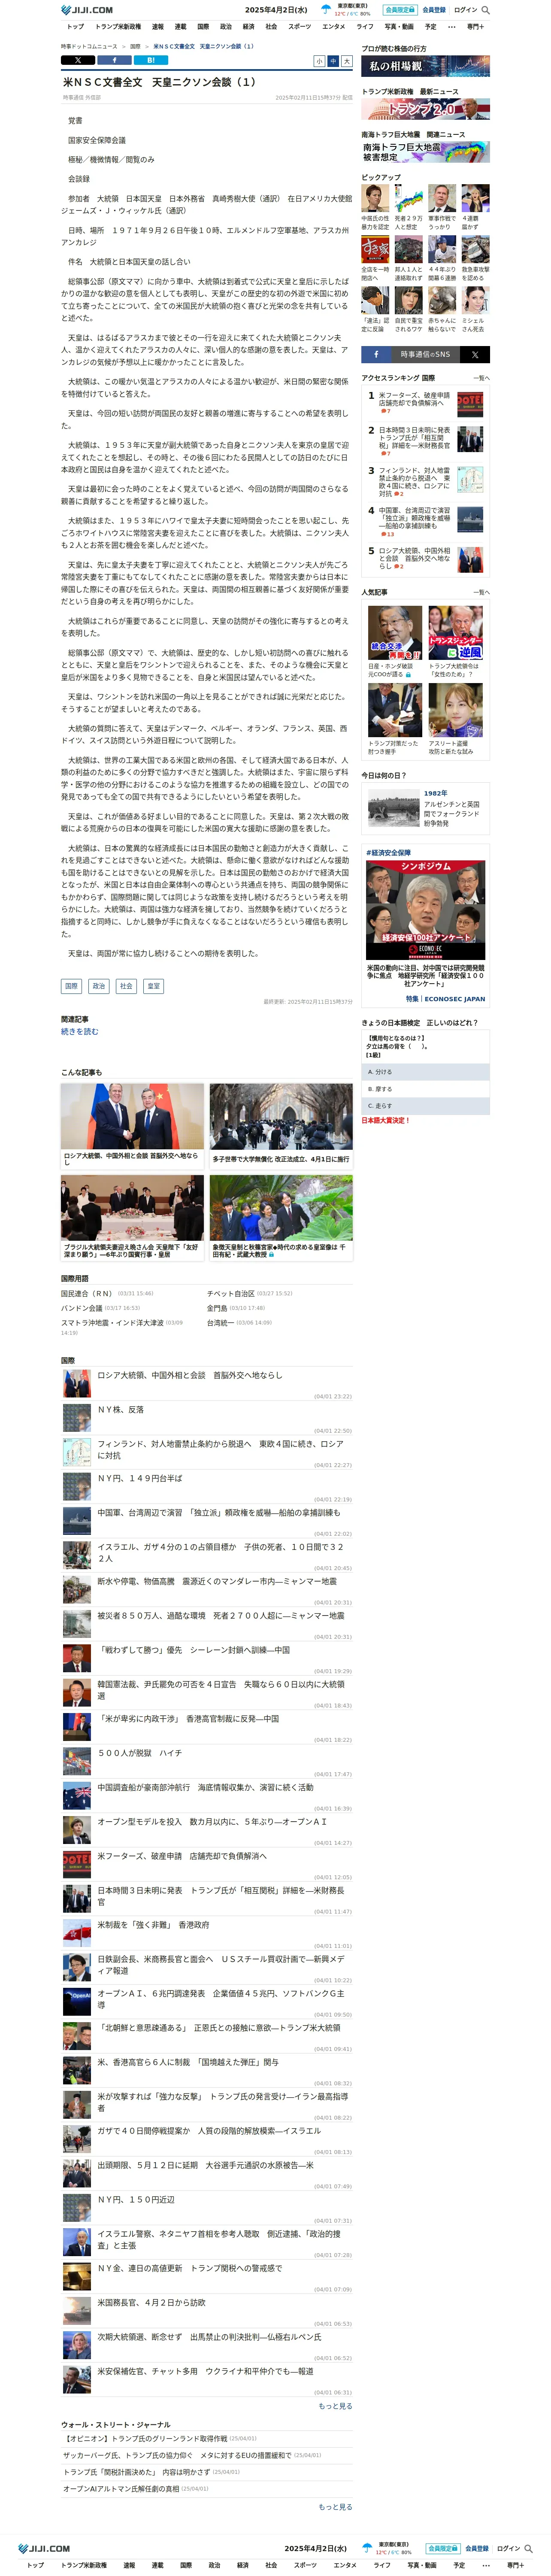The height and width of the screenshot is (2576, 551).
Task: Open トランプ米新政権 navigation item
Action: coord(118,27)
